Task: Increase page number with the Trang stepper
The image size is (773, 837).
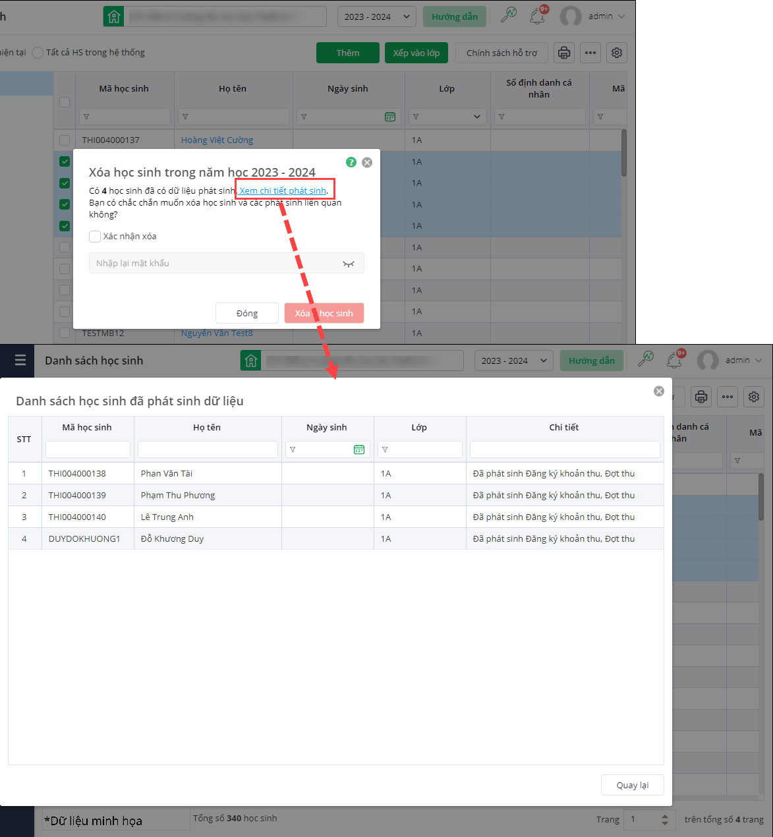Action: click(x=664, y=816)
